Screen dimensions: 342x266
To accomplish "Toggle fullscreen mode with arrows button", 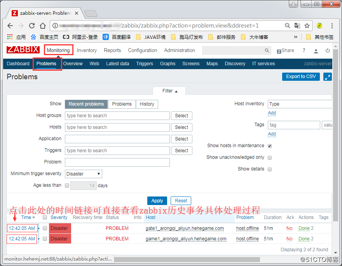I will pos(327,77).
